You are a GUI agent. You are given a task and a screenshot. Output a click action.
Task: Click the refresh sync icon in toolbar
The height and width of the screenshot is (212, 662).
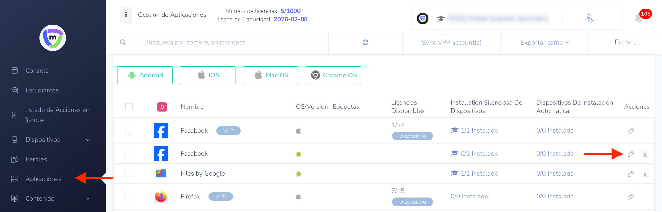tap(365, 42)
